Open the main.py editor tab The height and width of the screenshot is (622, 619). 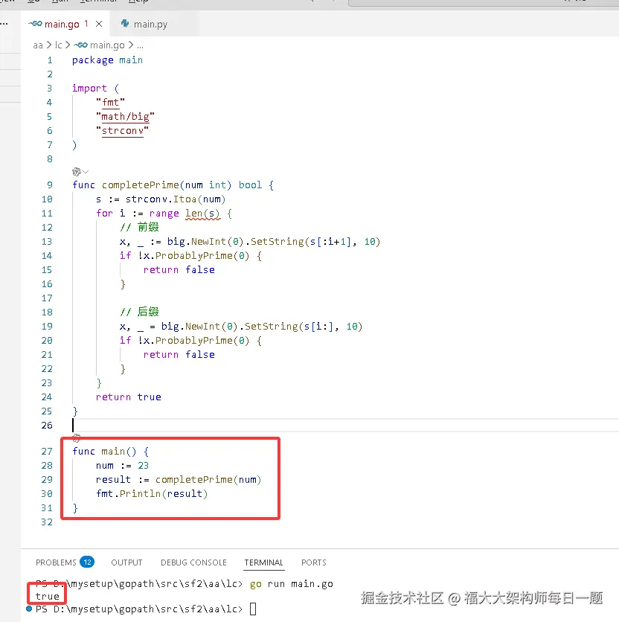150,25
